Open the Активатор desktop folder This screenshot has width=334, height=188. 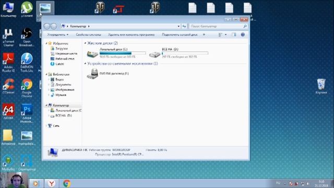point(8,137)
